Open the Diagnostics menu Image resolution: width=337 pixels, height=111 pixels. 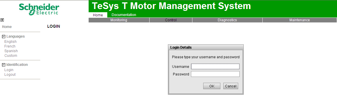(227, 20)
